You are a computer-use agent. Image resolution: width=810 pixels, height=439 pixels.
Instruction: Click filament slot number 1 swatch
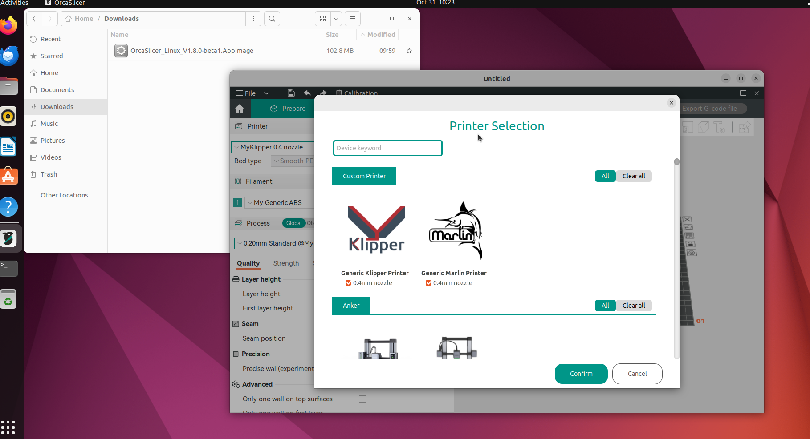(x=238, y=203)
